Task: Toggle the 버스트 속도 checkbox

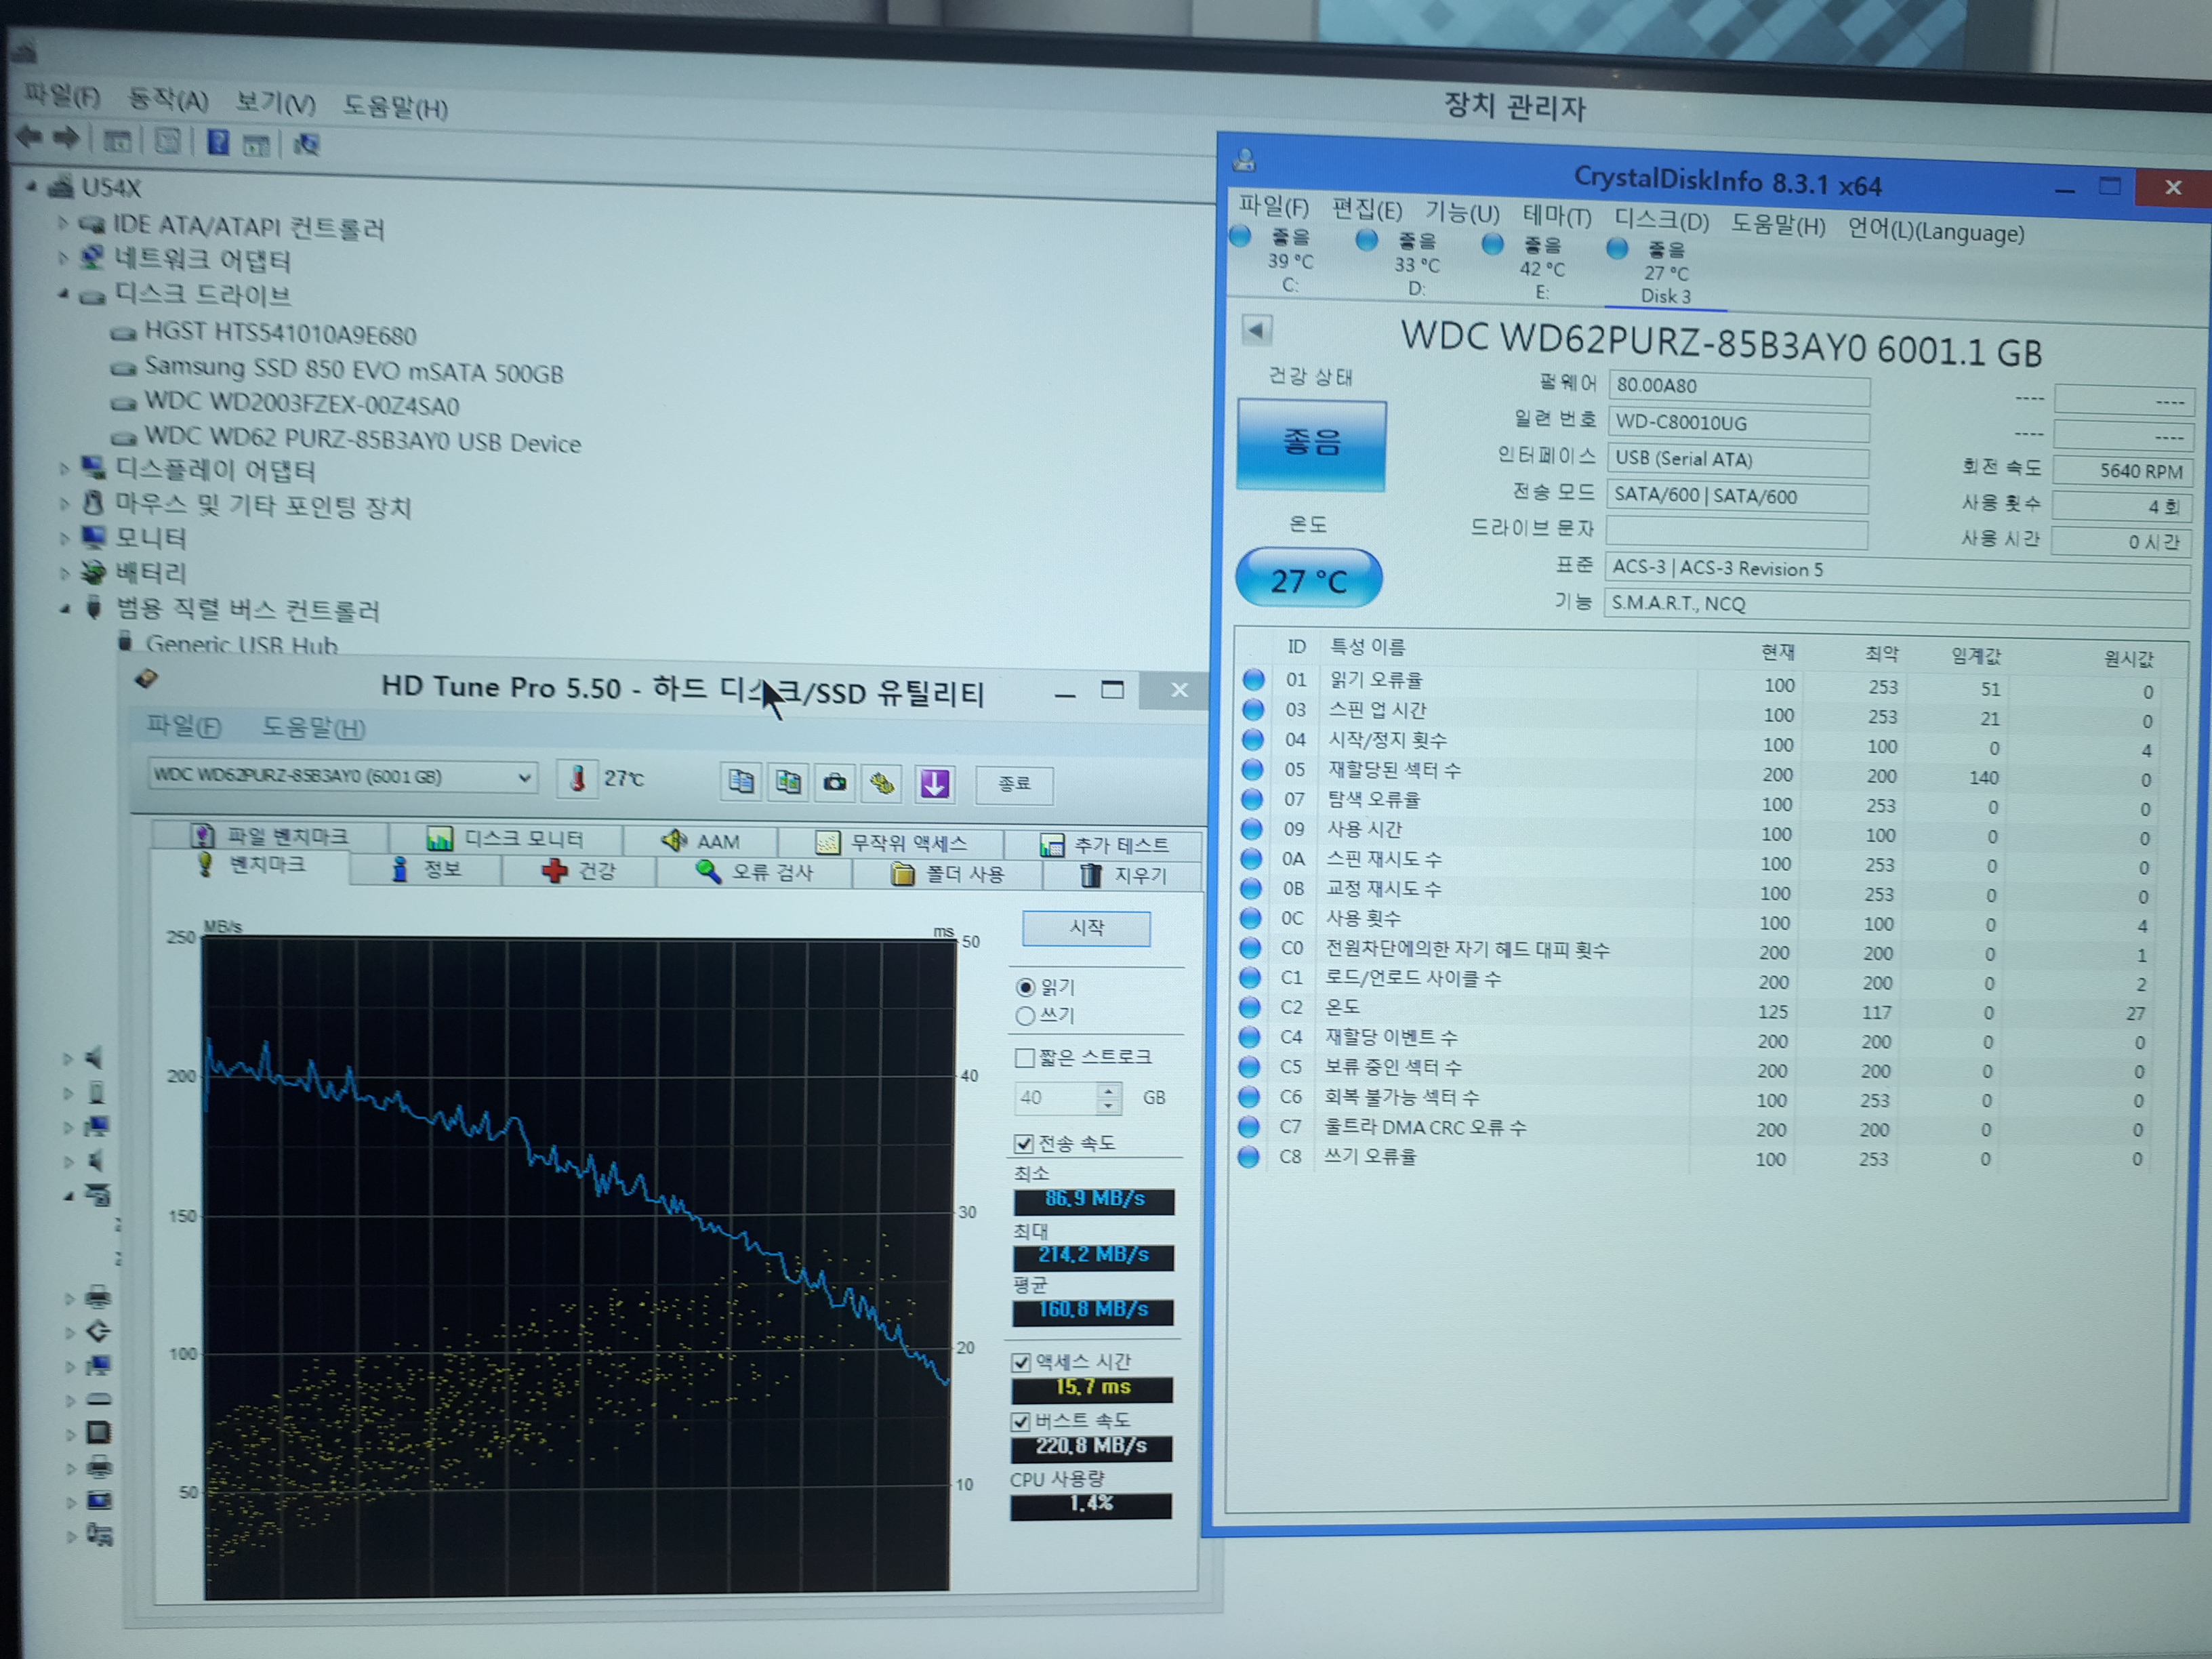Action: click(1021, 1421)
